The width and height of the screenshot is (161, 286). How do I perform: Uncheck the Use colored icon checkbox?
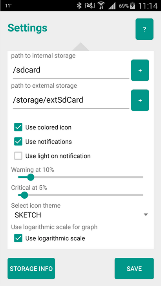coord(18,127)
